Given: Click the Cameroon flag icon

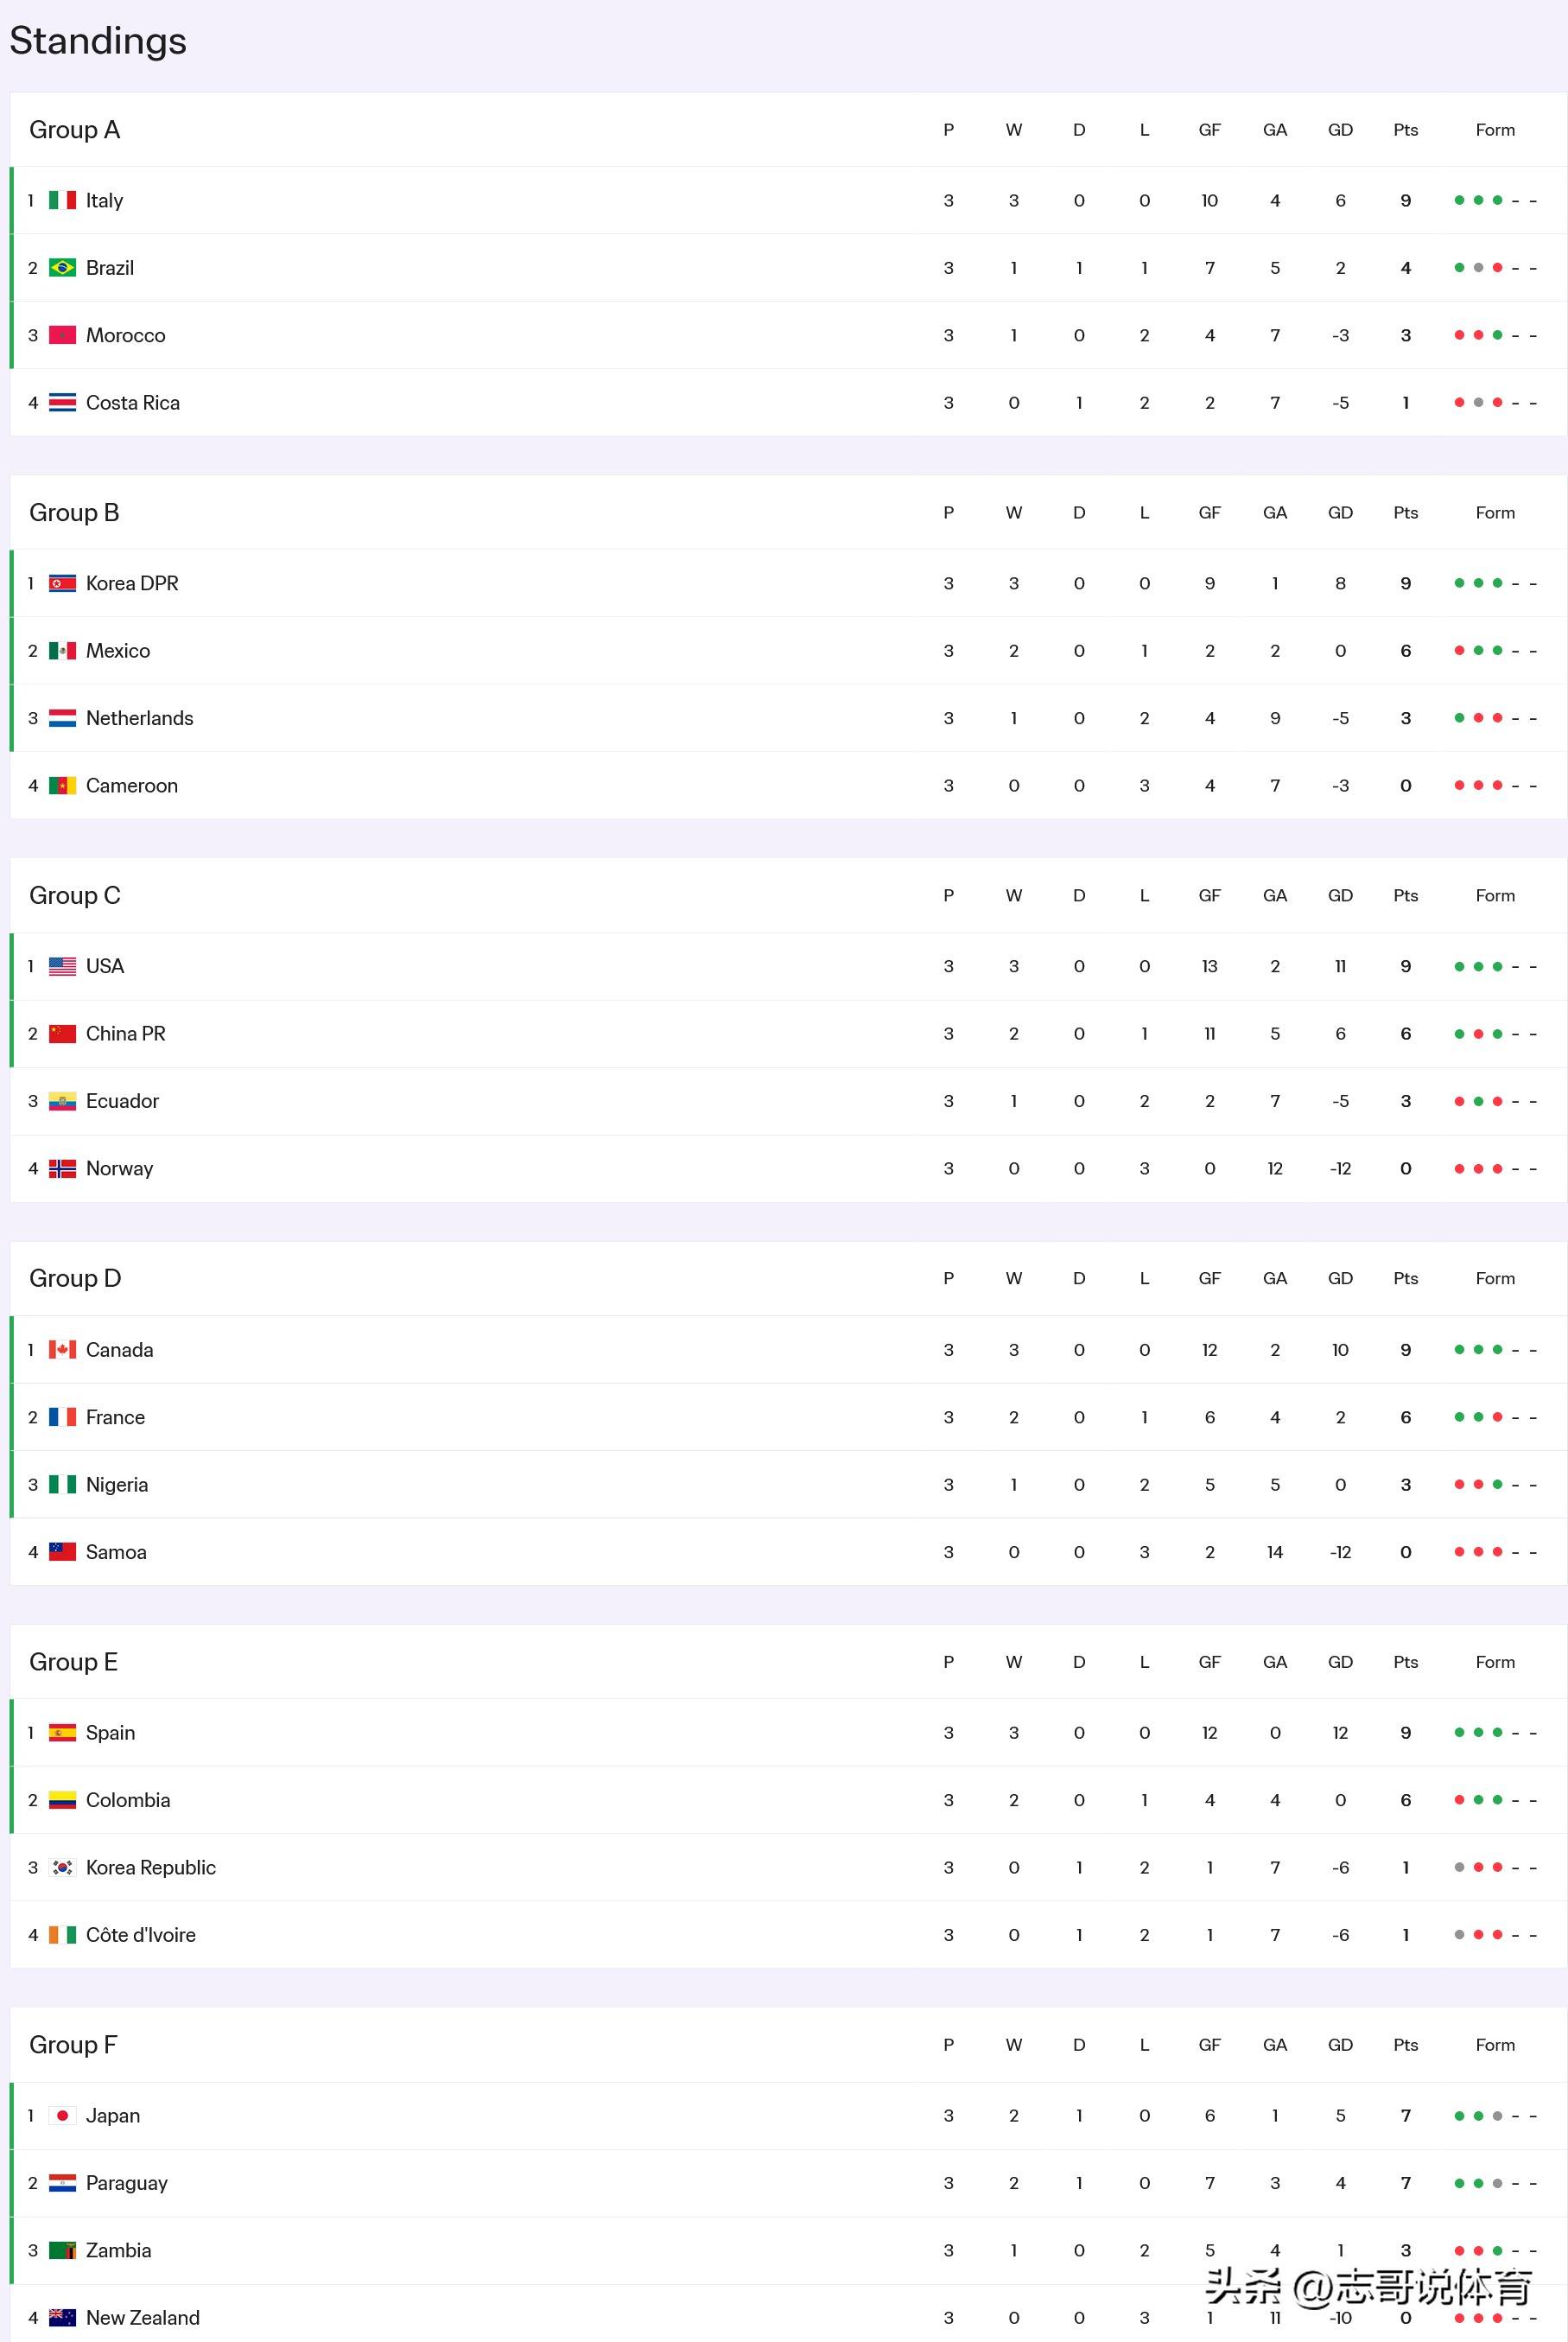Looking at the screenshot, I should 62,786.
